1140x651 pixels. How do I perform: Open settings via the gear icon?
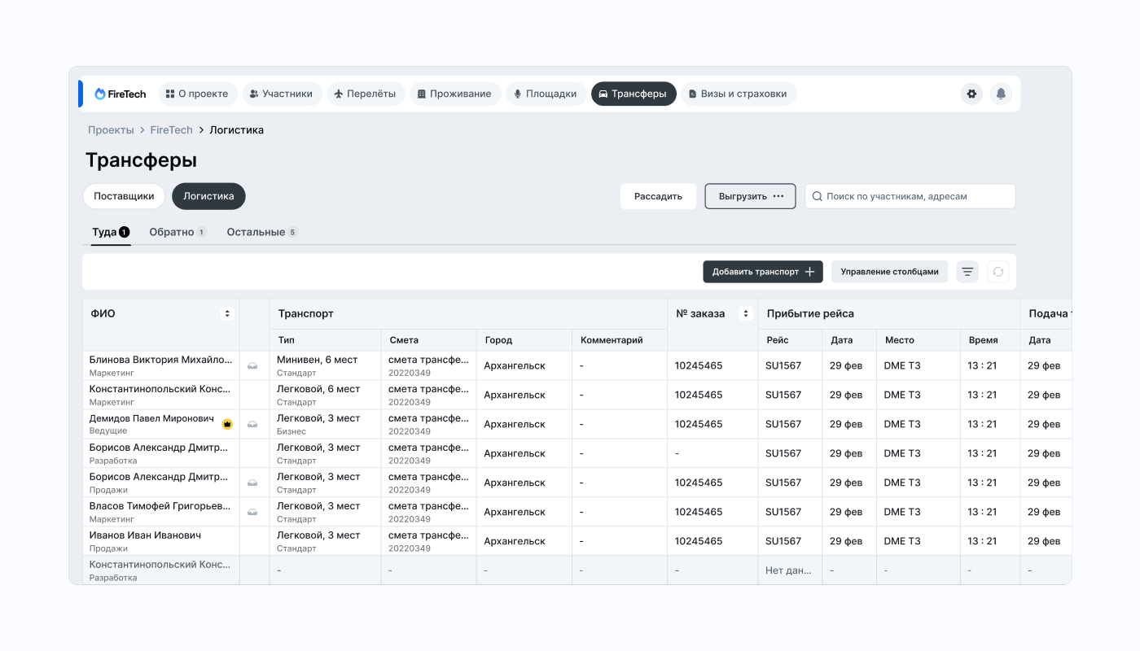(971, 94)
